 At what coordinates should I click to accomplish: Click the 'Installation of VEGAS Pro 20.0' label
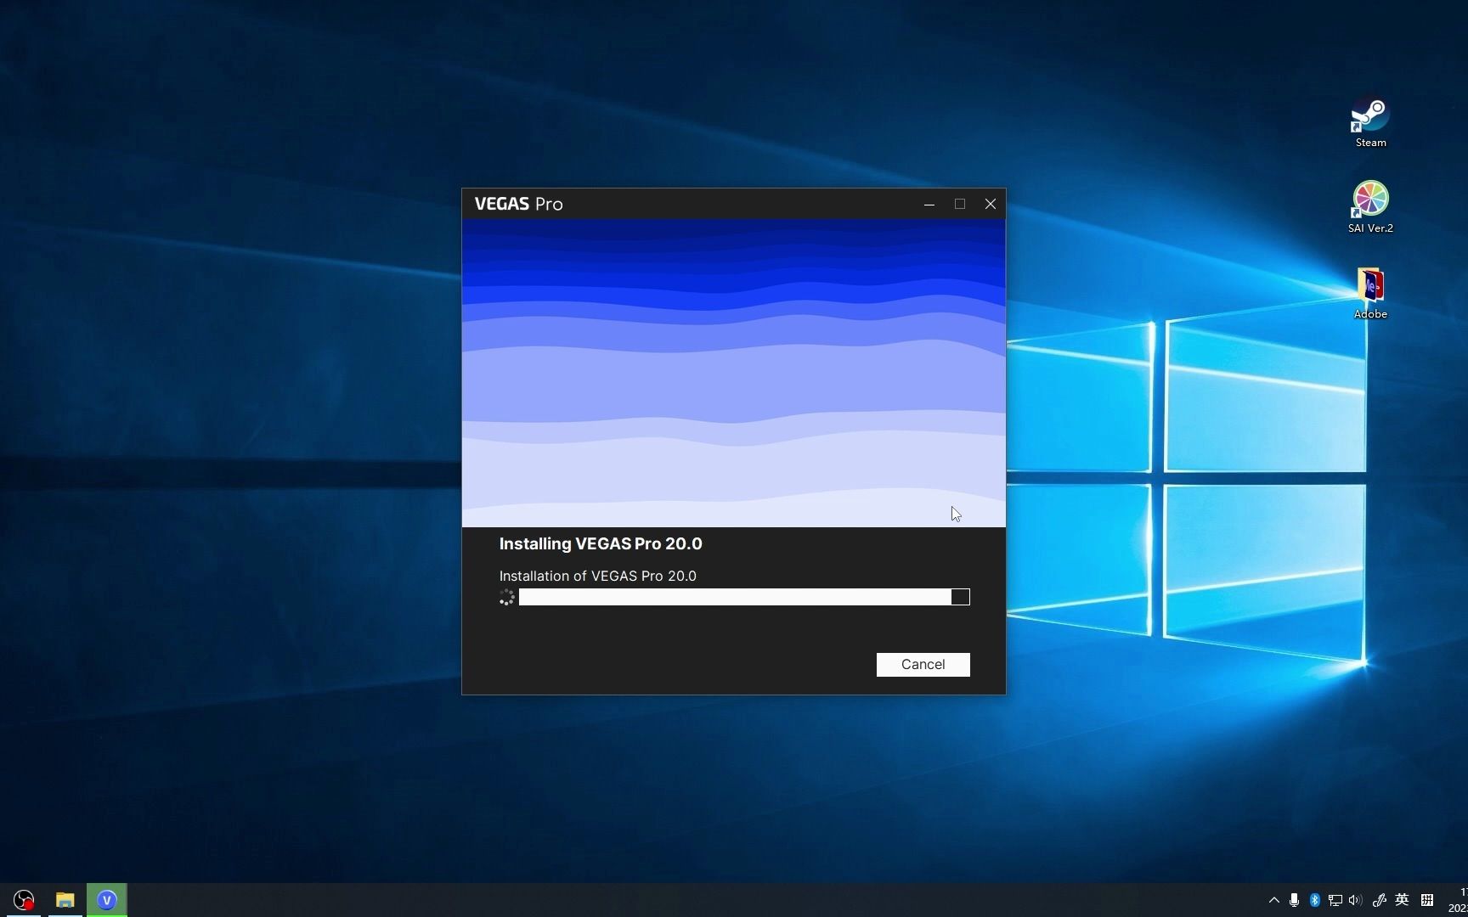click(x=597, y=576)
